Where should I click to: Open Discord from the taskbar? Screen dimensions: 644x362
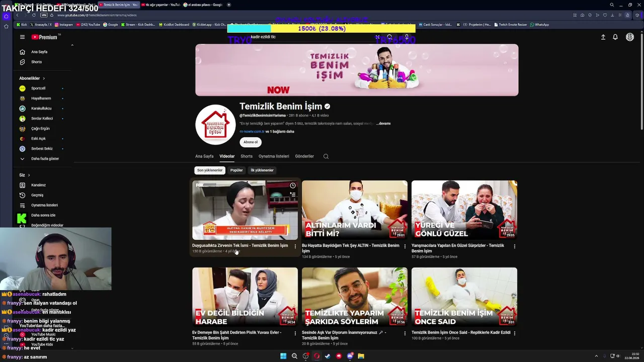coord(350,356)
